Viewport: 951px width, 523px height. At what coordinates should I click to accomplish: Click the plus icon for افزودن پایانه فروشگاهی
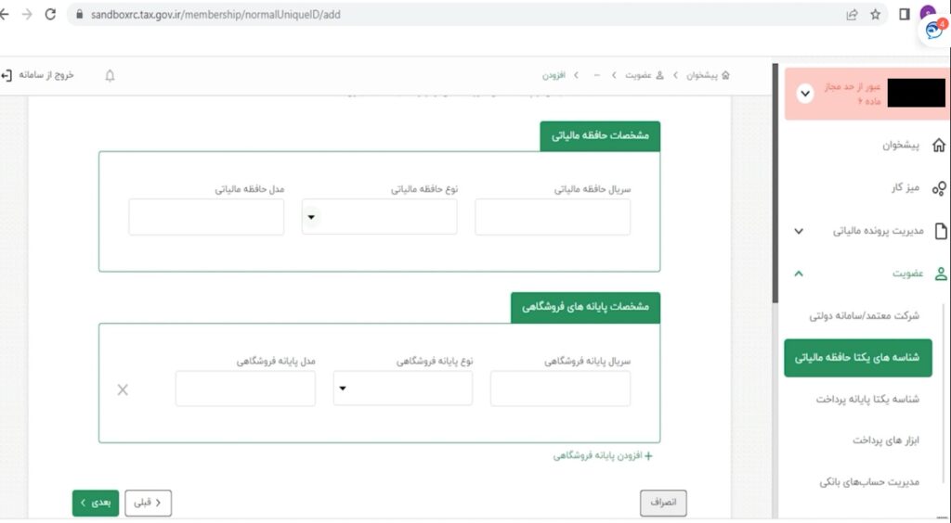[x=648, y=456]
